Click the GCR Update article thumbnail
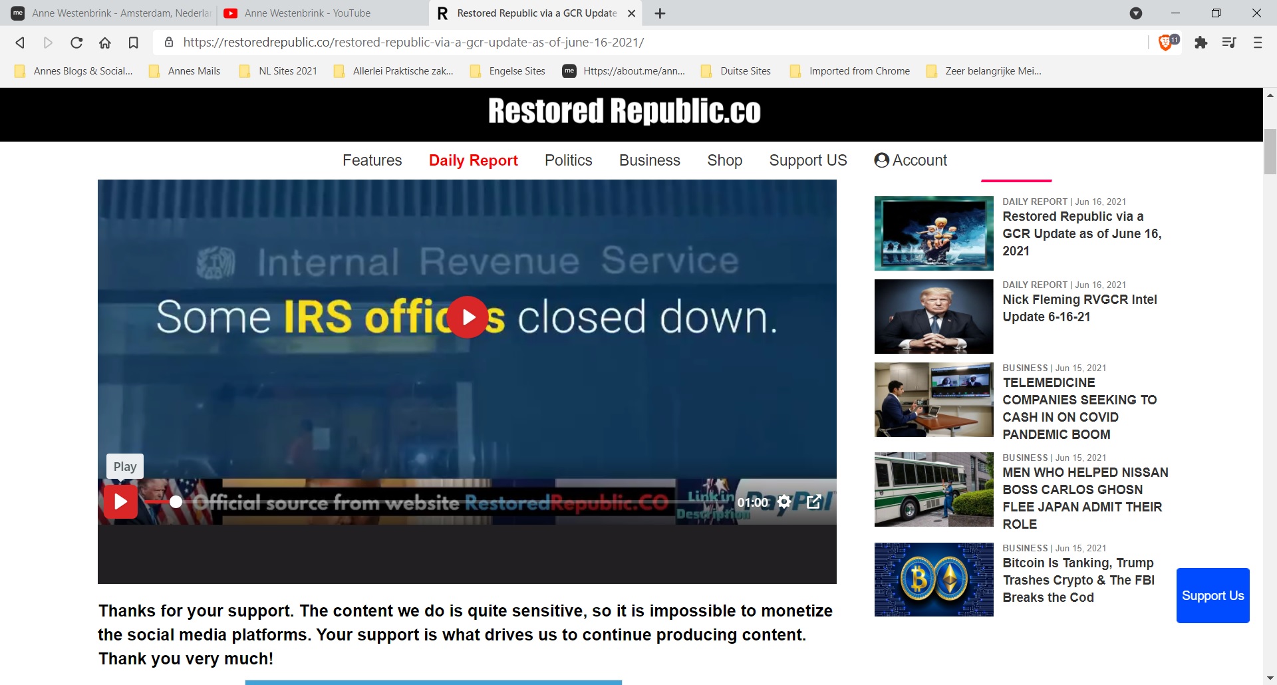The height and width of the screenshot is (685, 1277). pyautogui.click(x=934, y=233)
